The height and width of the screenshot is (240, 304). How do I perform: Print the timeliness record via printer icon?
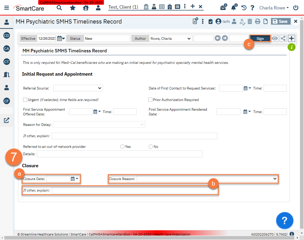click(258, 21)
